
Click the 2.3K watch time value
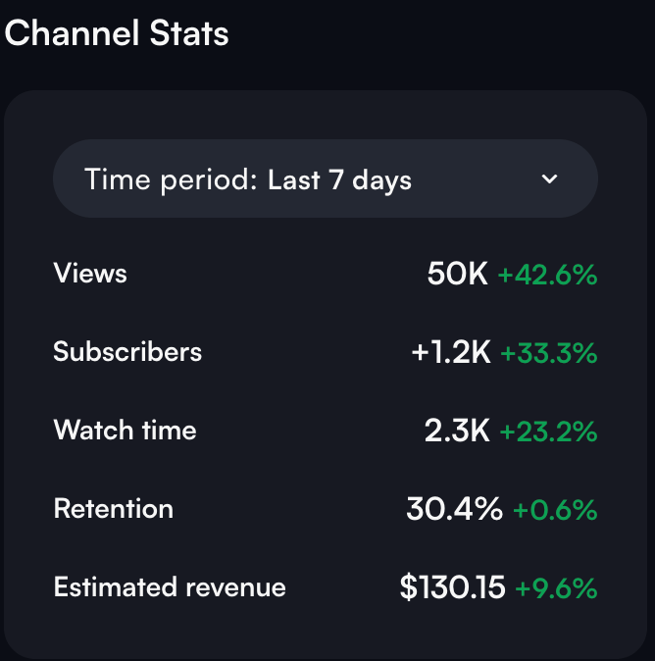[457, 432]
